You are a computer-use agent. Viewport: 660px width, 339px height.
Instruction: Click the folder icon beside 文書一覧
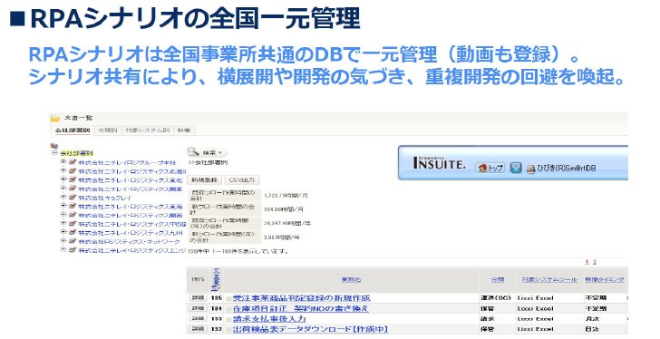point(55,119)
